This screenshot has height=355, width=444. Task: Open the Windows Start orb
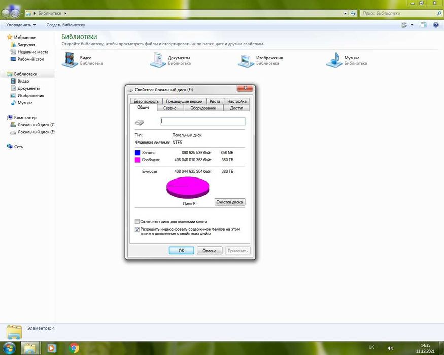[10, 348]
